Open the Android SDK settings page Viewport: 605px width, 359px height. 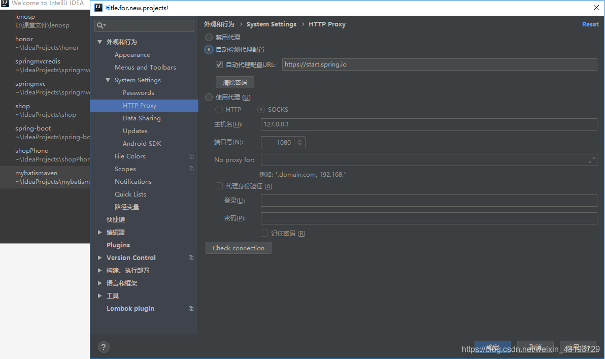[x=142, y=144]
